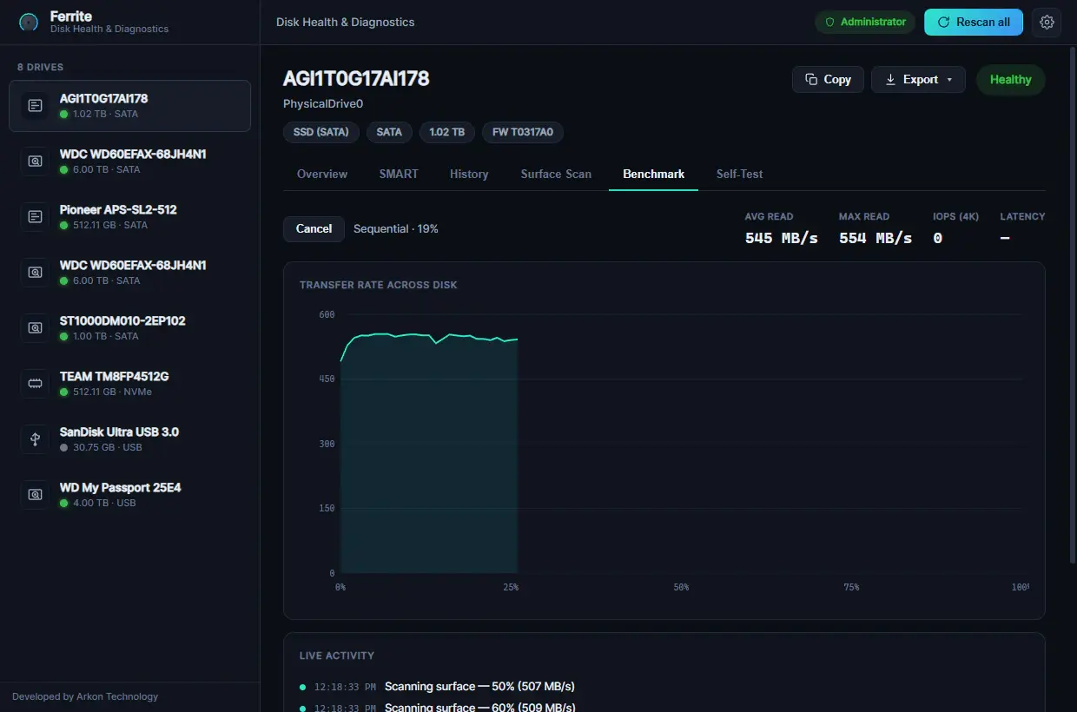Select Pioneer APS-SL2-512 drive
Screen dimensions: 1077x712
(129, 217)
